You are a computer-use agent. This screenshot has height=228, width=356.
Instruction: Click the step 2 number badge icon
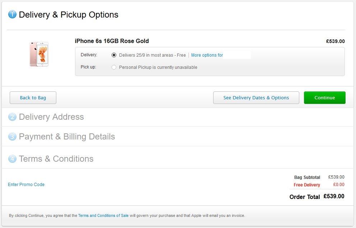12,117
